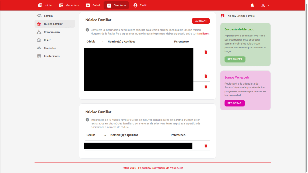Delete the first family member row
308x173 pixels.
pyautogui.click(x=206, y=52)
